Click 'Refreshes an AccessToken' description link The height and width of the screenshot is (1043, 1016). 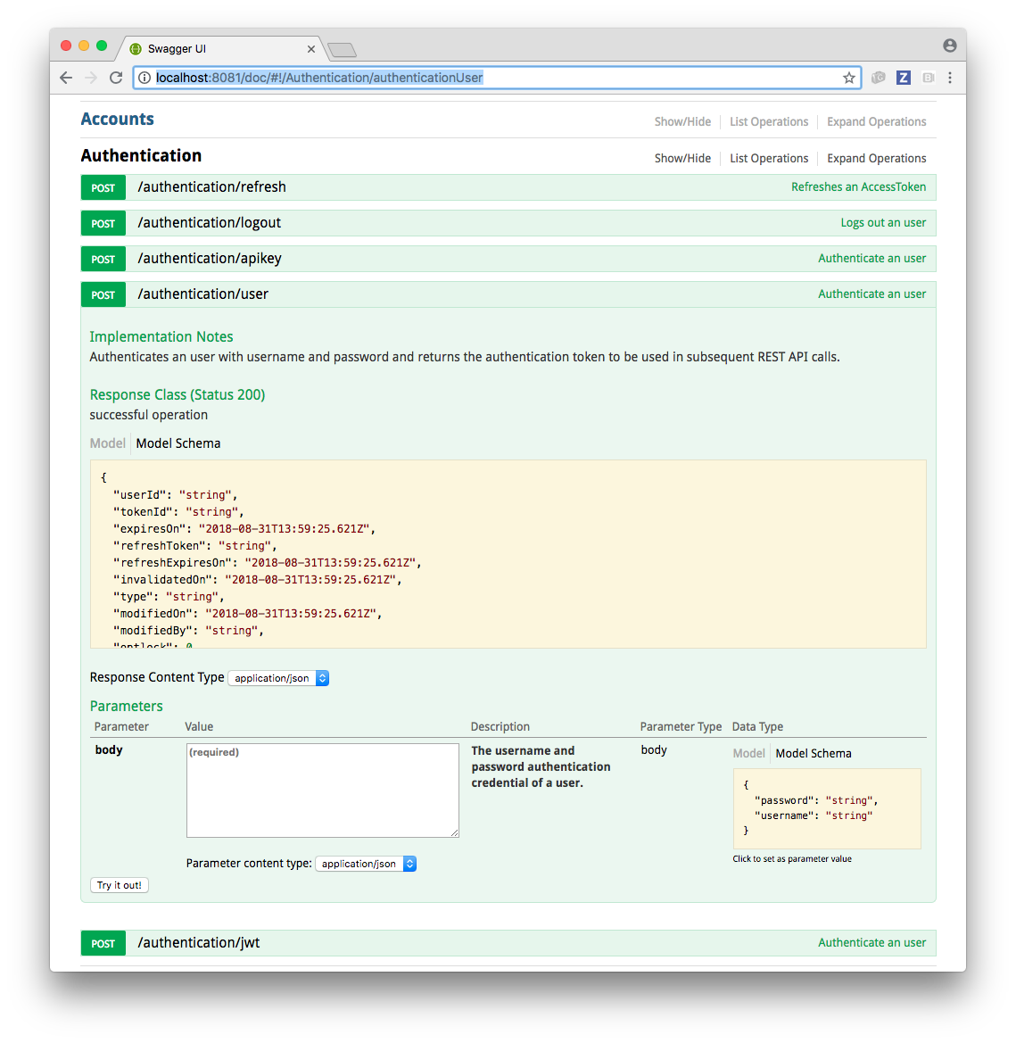858,186
